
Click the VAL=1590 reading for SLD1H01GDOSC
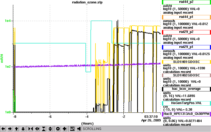[197, 68]
